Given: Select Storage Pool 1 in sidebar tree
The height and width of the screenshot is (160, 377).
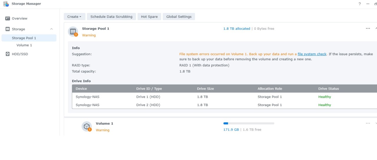Looking at the screenshot, I should click(x=24, y=38).
